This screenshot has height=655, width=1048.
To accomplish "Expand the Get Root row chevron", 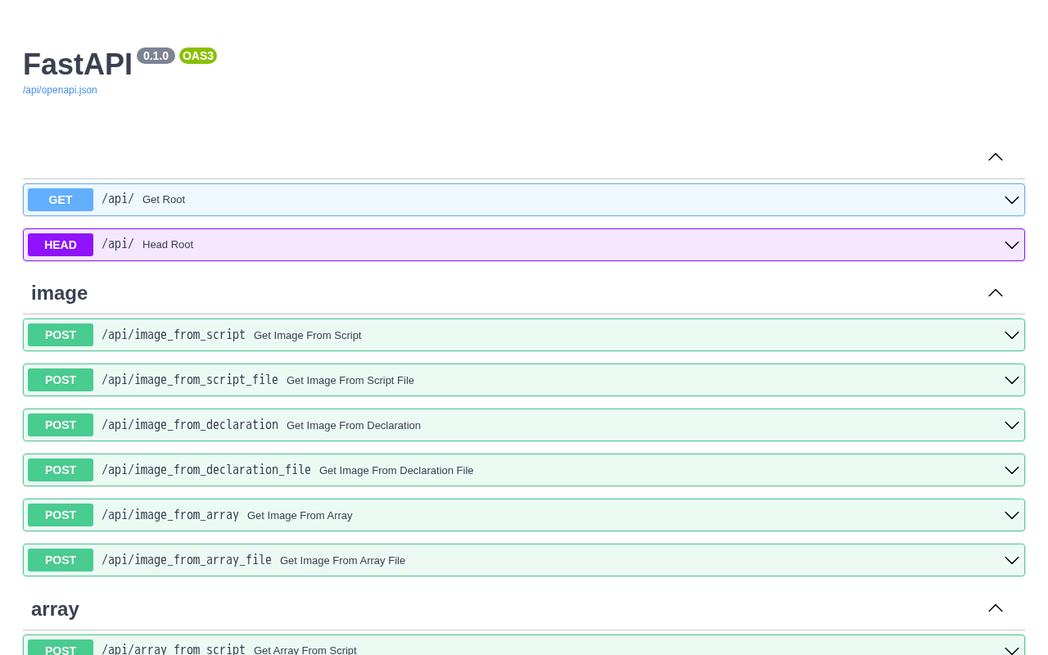I will [x=1012, y=200].
